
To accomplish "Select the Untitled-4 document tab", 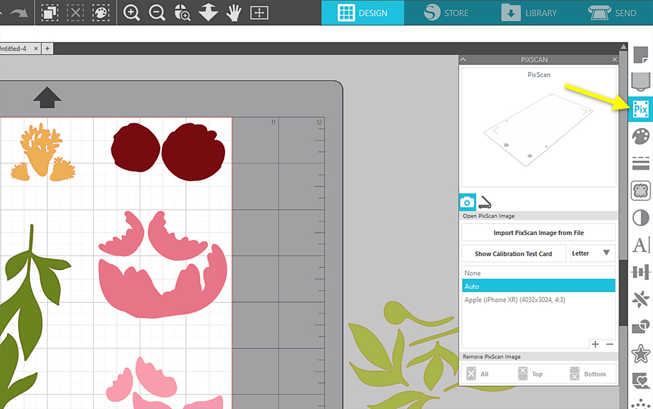I will pos(14,49).
